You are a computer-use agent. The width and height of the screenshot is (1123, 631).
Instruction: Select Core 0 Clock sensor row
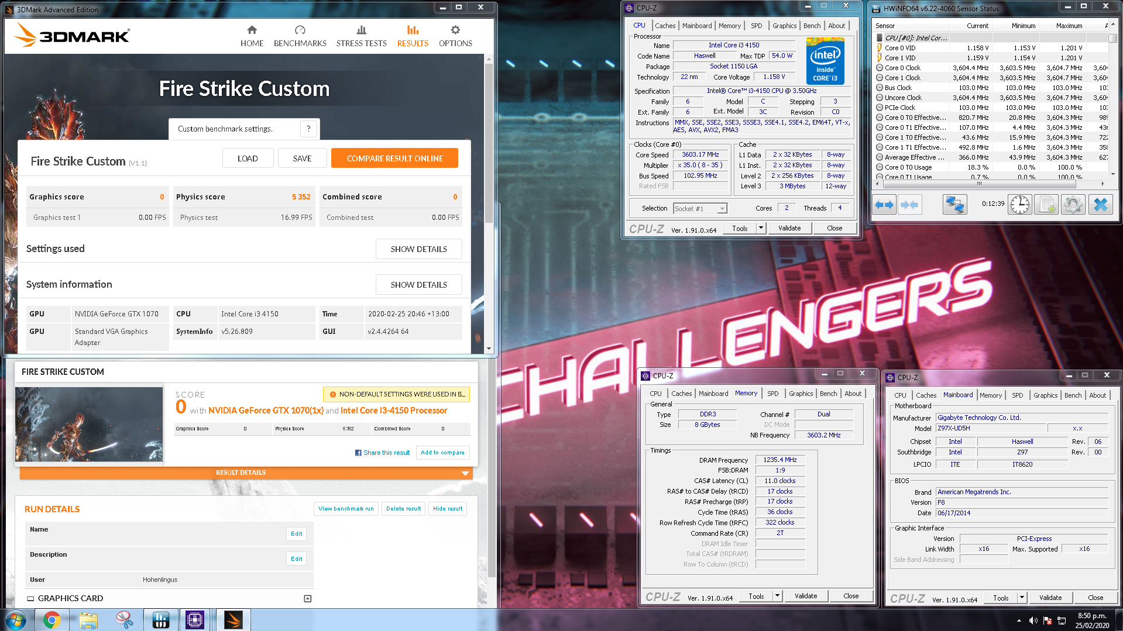[990, 68]
